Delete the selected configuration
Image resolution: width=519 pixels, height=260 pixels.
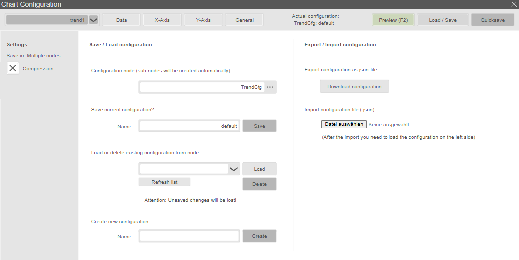pos(259,184)
